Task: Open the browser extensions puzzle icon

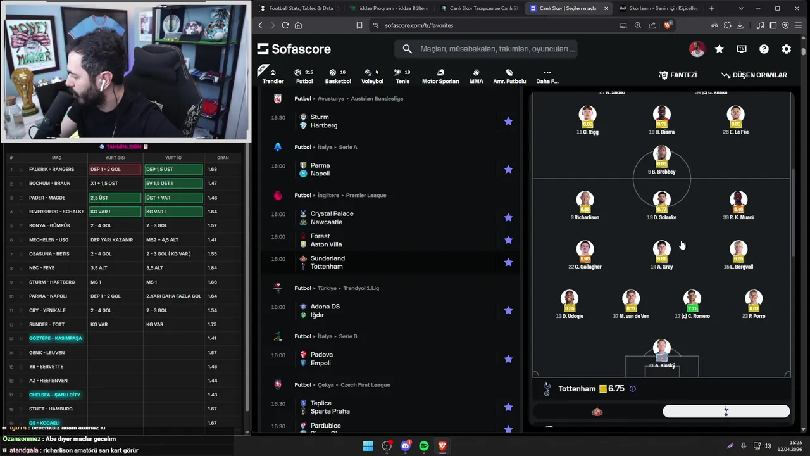Action: point(727,25)
